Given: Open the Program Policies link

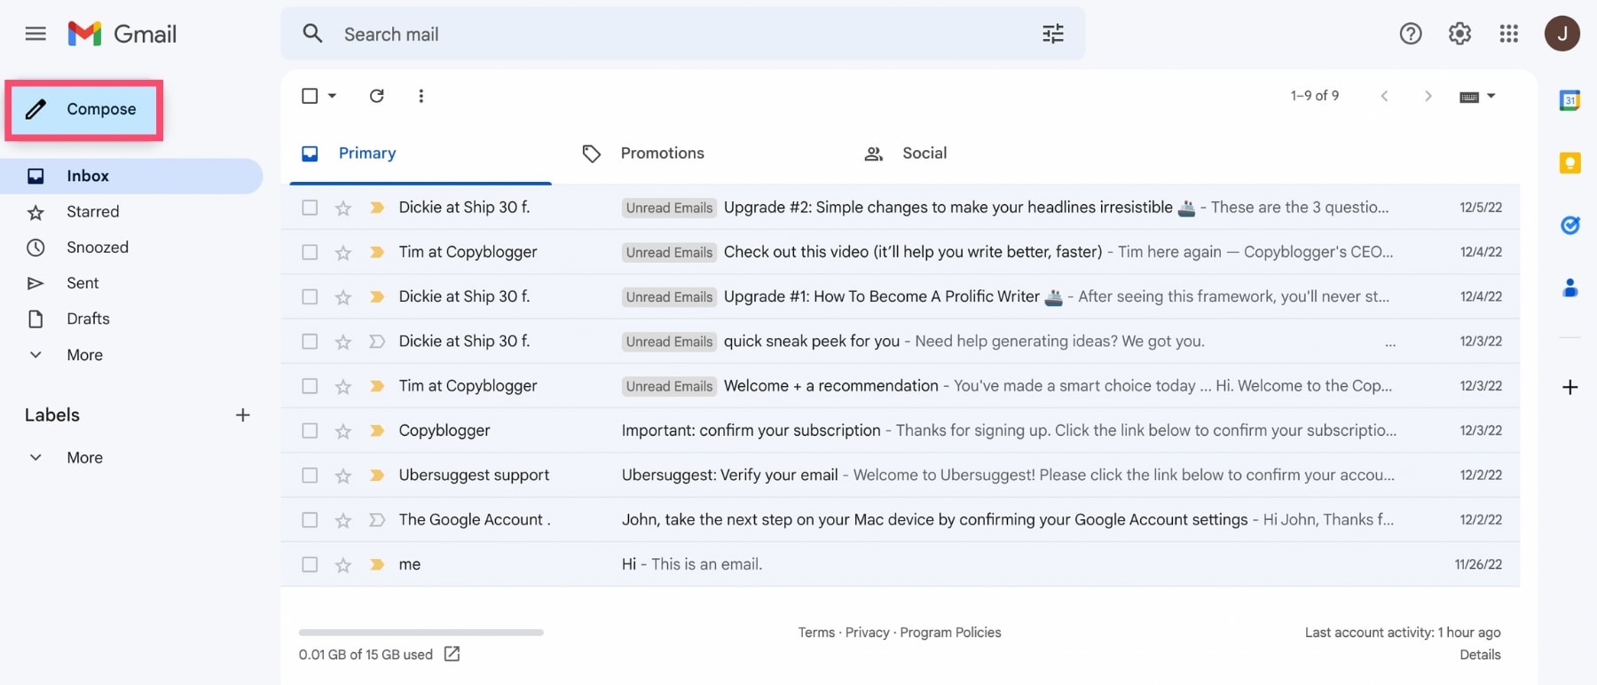Looking at the screenshot, I should [x=950, y=633].
